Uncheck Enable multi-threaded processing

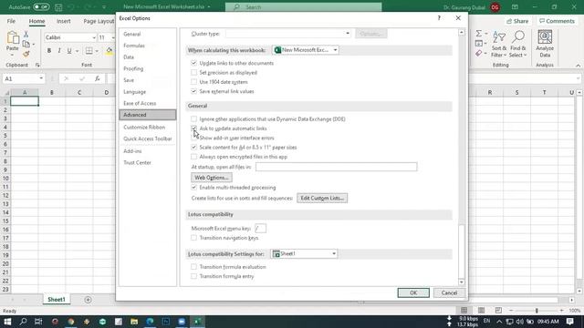[193, 188]
